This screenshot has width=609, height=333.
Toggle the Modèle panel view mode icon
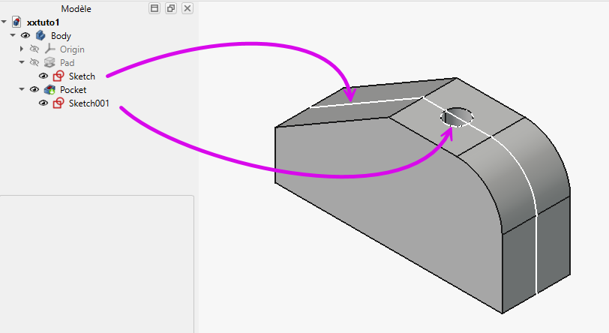click(154, 8)
